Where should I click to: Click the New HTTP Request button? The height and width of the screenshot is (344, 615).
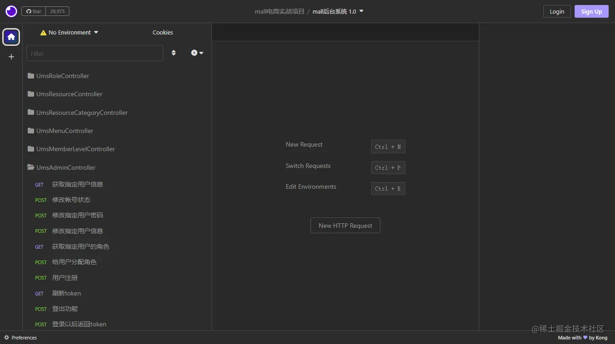tap(345, 226)
